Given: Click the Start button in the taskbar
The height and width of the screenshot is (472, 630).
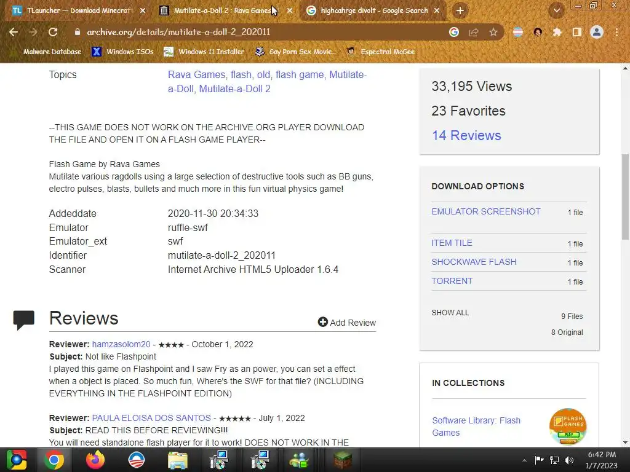Looking at the screenshot, I should pyautogui.click(x=17, y=460).
